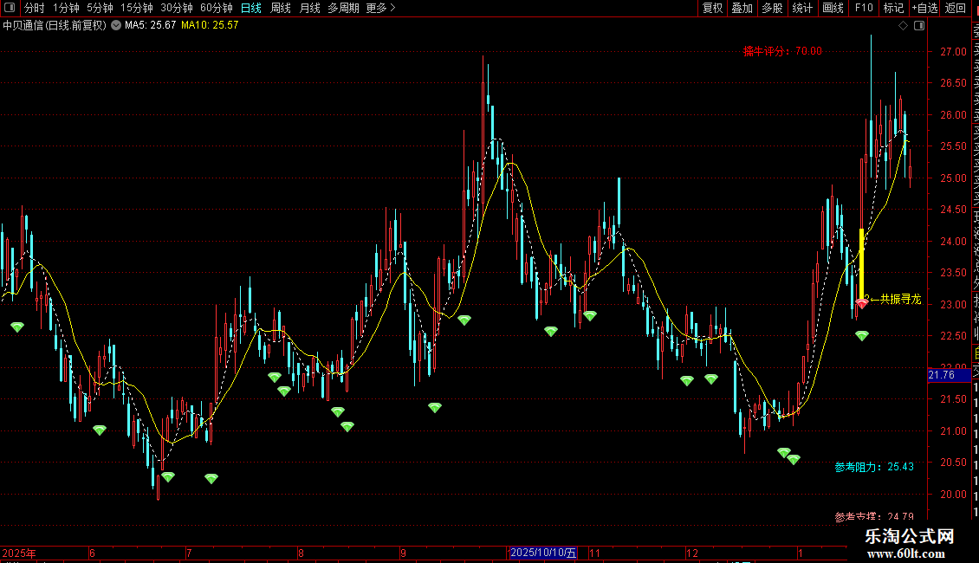Screen dimensions: 979x563
Task: Switch to the 60分钟 period tab
Action: click(x=216, y=8)
